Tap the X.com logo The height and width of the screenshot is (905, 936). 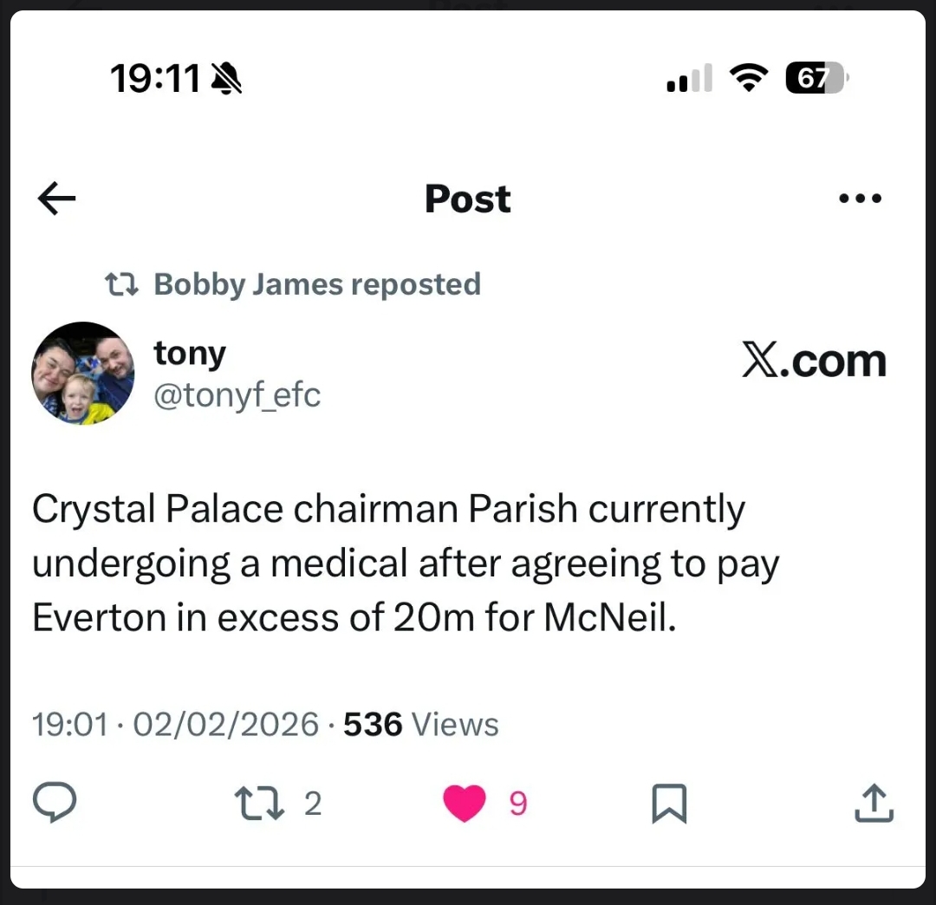click(814, 361)
